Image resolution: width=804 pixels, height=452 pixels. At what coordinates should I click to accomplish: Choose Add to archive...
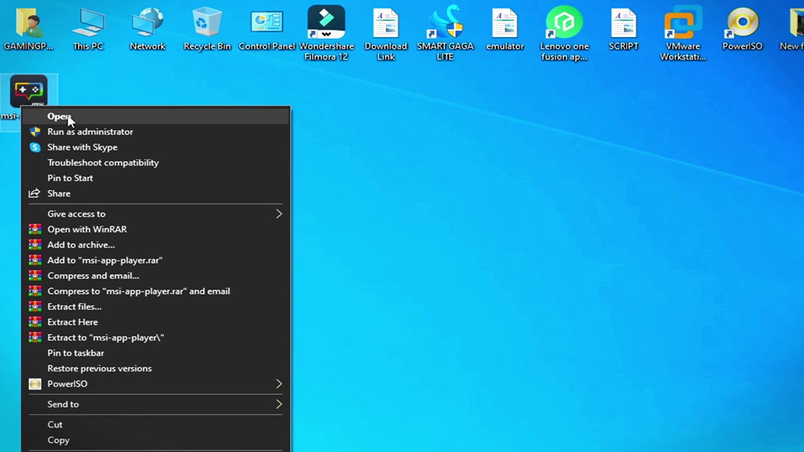click(156, 245)
